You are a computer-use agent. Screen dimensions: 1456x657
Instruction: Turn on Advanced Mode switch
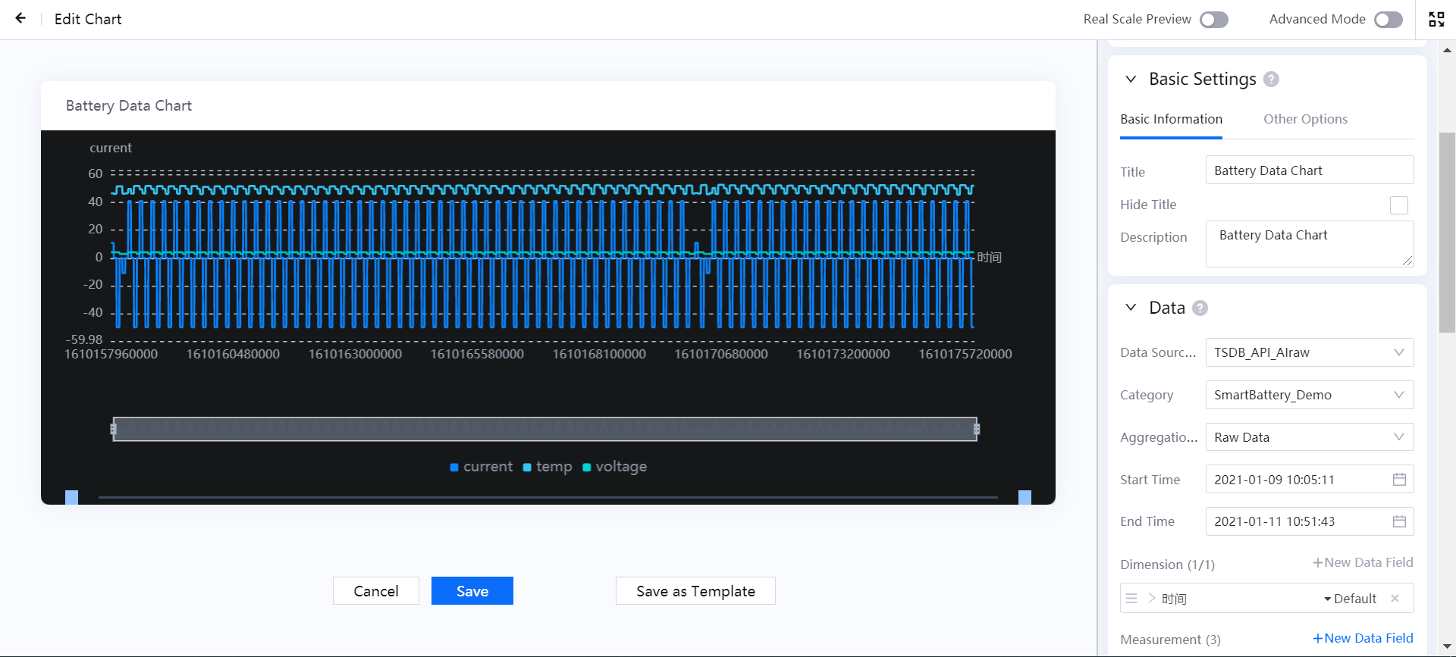coord(1388,20)
